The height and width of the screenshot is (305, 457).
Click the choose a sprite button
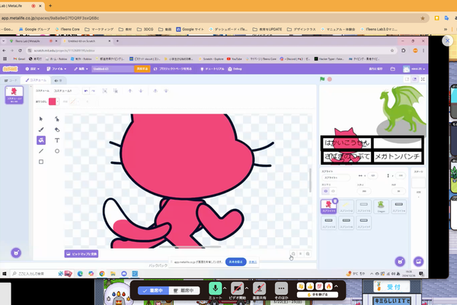(400, 262)
